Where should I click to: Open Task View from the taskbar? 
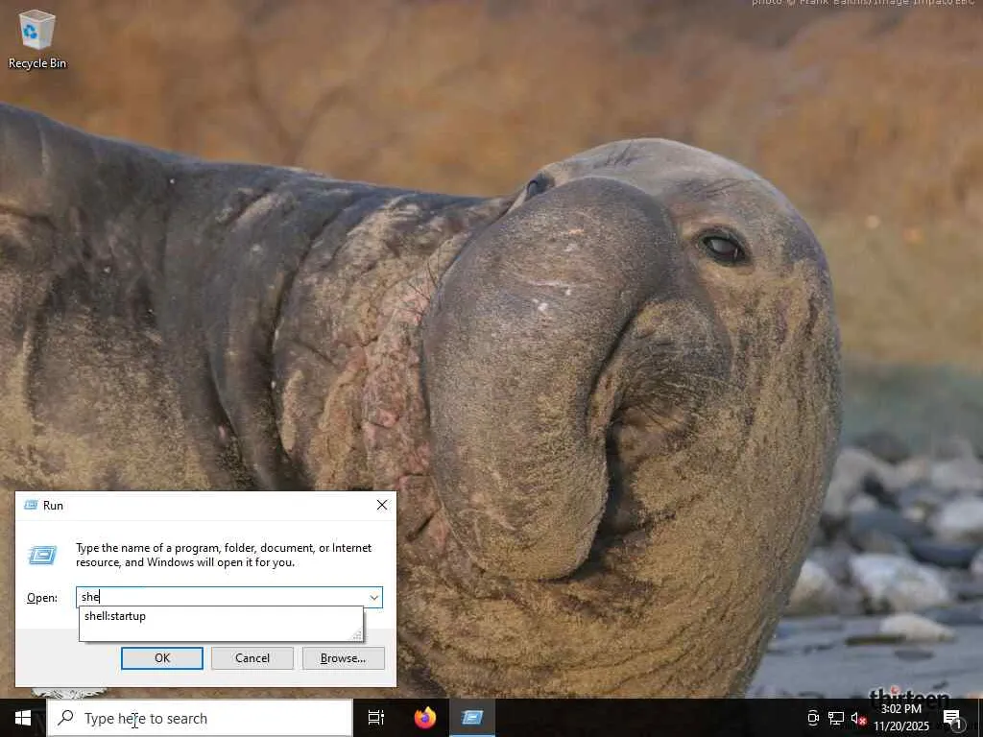point(376,718)
